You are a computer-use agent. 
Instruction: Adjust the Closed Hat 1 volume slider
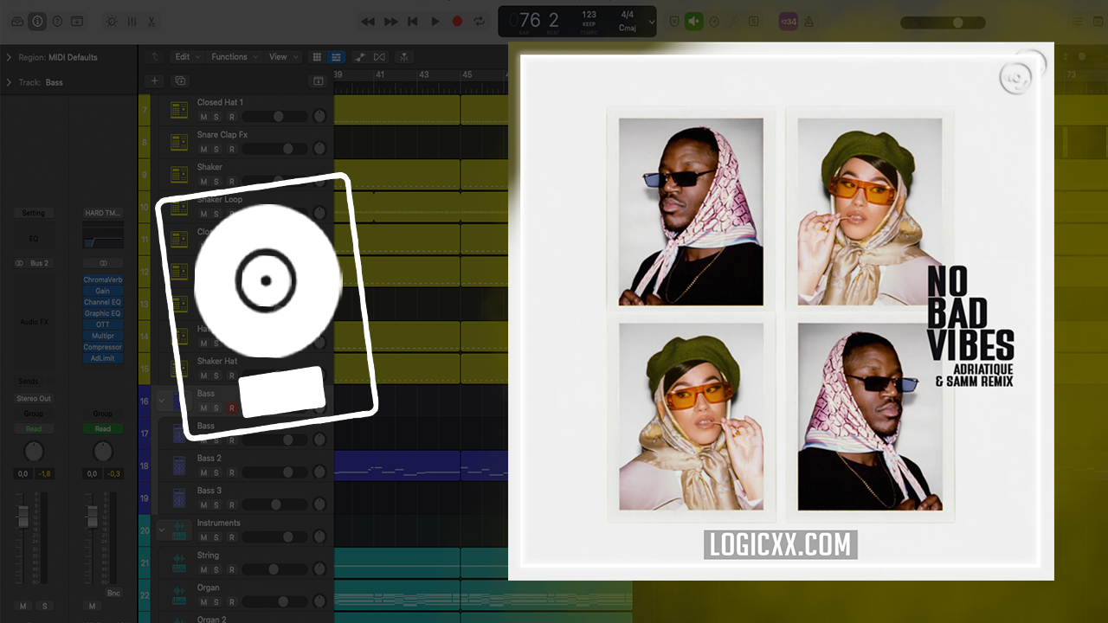click(x=275, y=116)
